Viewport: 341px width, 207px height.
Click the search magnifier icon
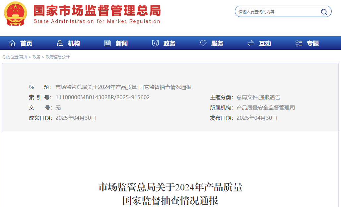[x=324, y=12]
